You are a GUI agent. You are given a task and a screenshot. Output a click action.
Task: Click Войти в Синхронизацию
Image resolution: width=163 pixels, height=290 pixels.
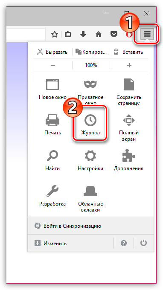90,226
